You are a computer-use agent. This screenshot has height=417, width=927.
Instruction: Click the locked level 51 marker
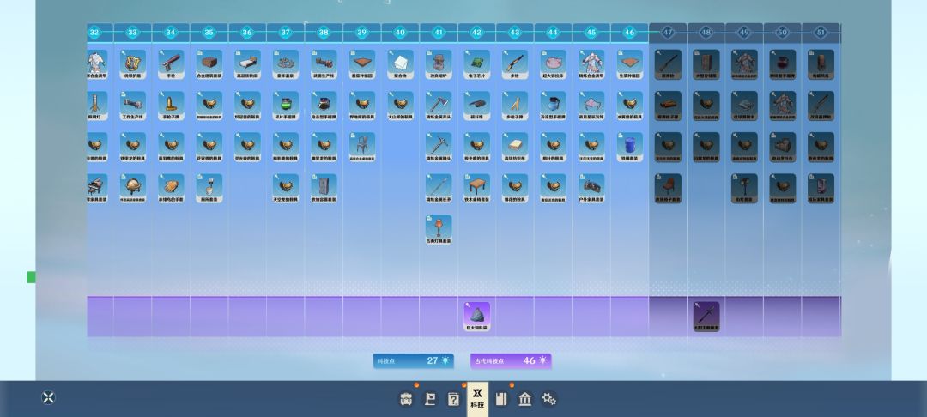pyautogui.click(x=821, y=33)
